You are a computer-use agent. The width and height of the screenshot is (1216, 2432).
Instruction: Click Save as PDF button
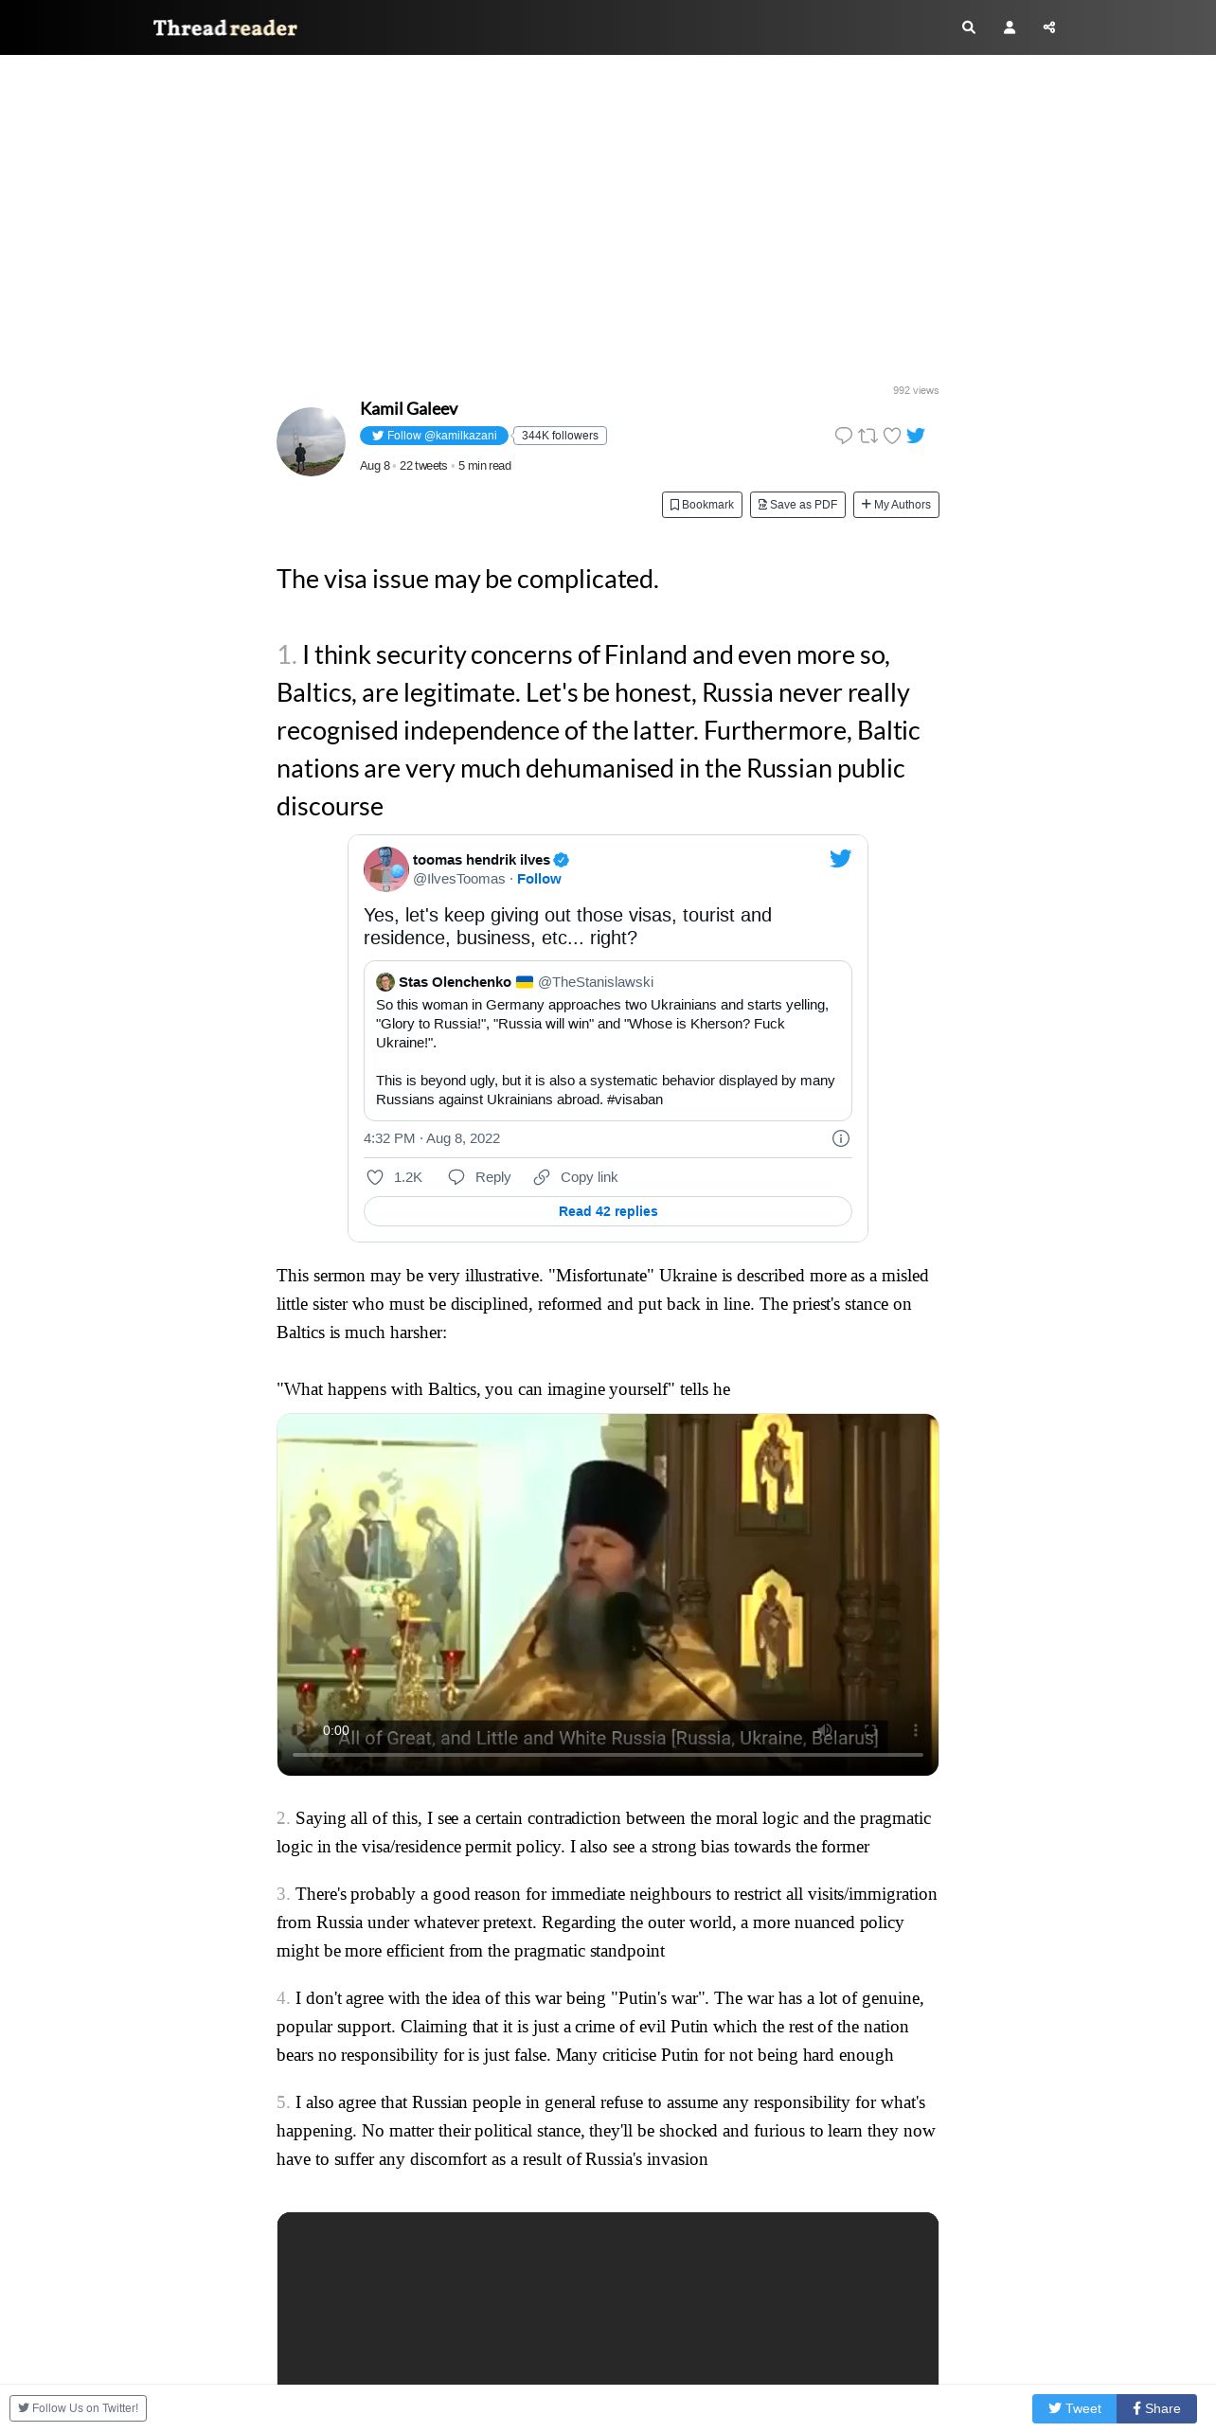[x=797, y=505]
